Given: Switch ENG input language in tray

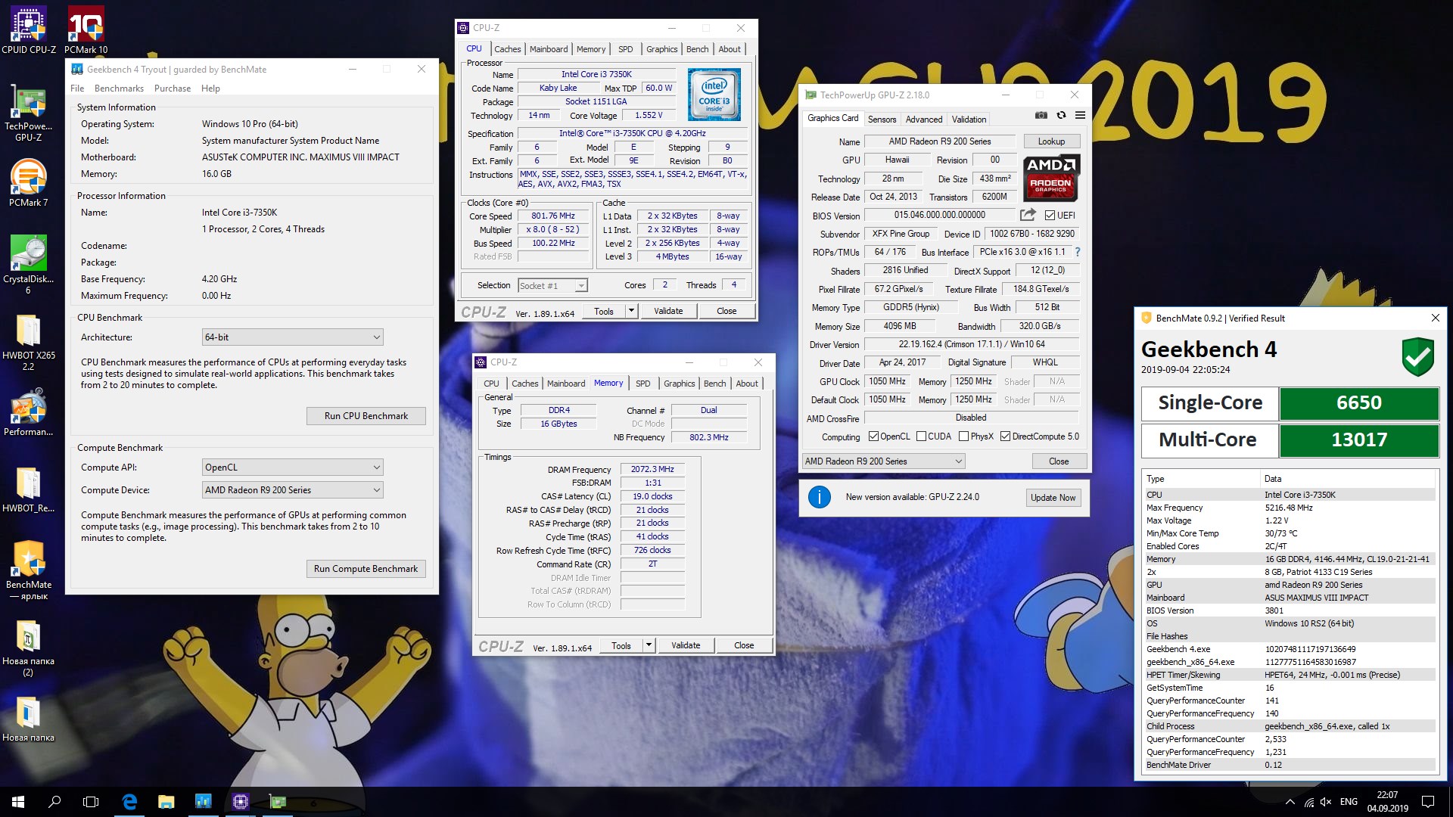Looking at the screenshot, I should [1349, 802].
